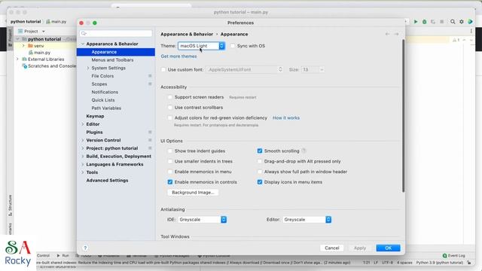The width and height of the screenshot is (482, 271).
Task: Click the project-level marker icon beside File Colors
Action: click(150, 76)
